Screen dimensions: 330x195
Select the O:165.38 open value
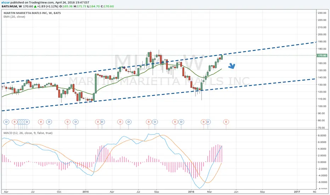pyautogui.click(x=66, y=6)
